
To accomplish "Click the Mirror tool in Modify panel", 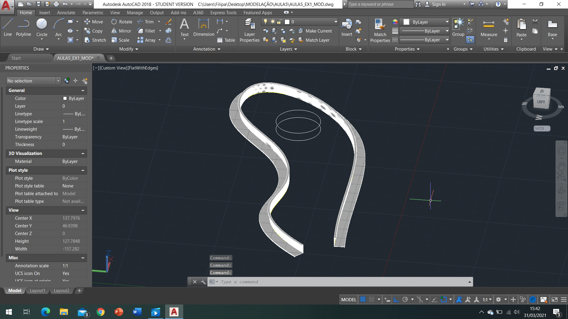I will [121, 31].
